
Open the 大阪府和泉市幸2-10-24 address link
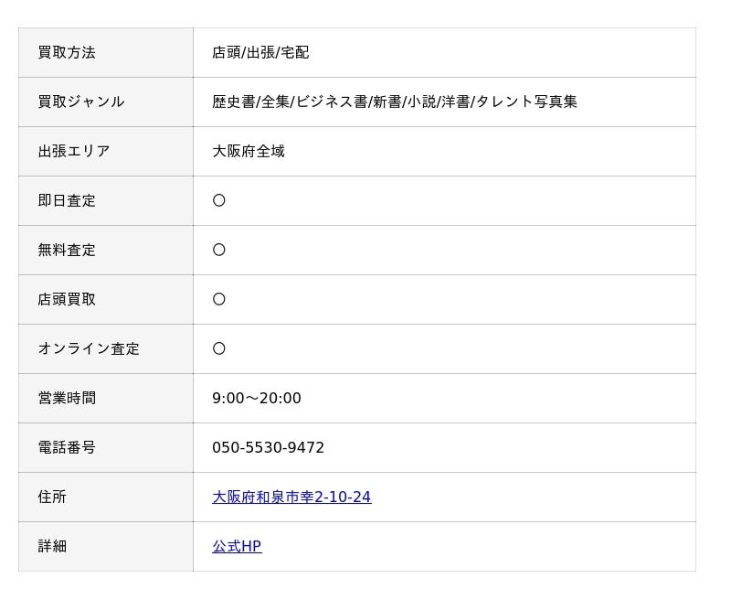(x=291, y=497)
